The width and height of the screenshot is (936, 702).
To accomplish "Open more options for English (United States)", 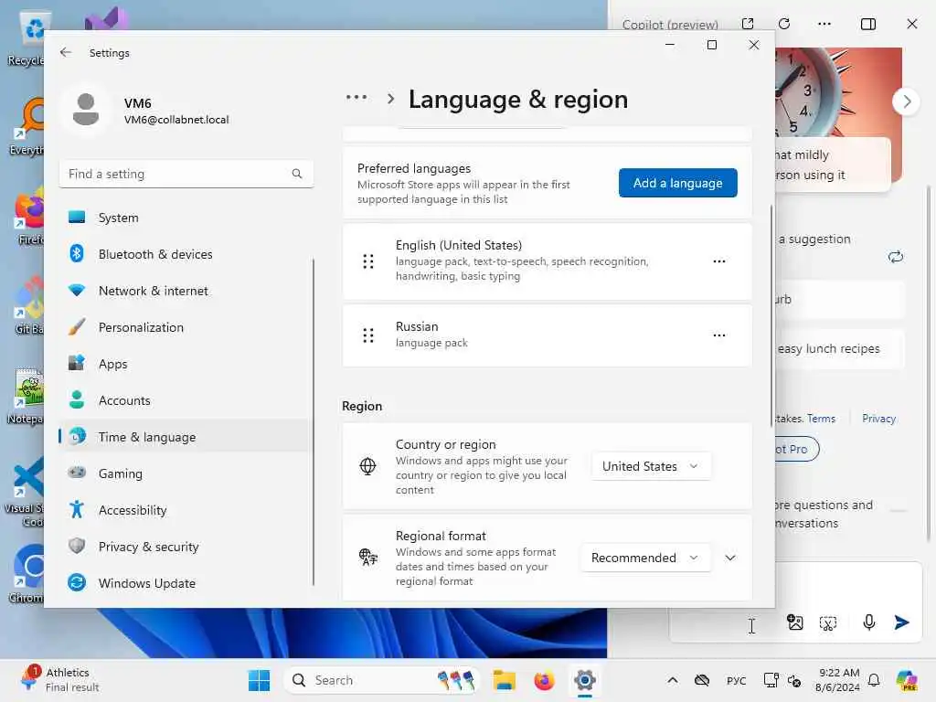I will pyautogui.click(x=719, y=261).
